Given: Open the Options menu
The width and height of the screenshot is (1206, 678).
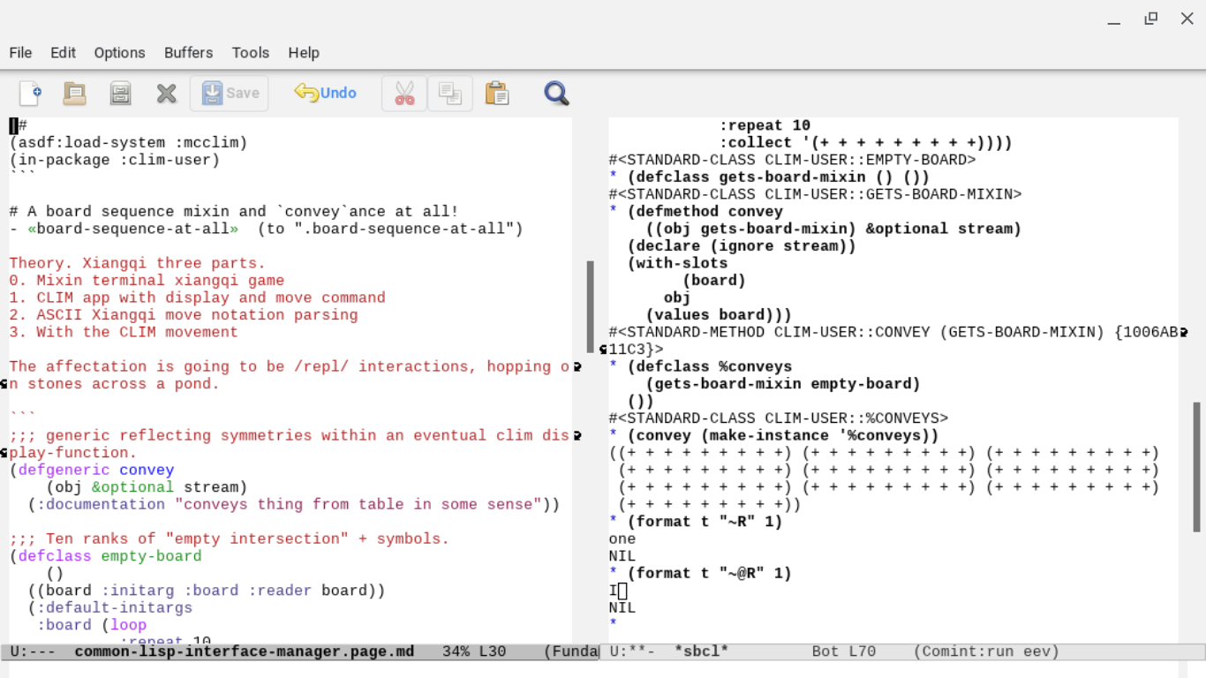Looking at the screenshot, I should coord(119,53).
